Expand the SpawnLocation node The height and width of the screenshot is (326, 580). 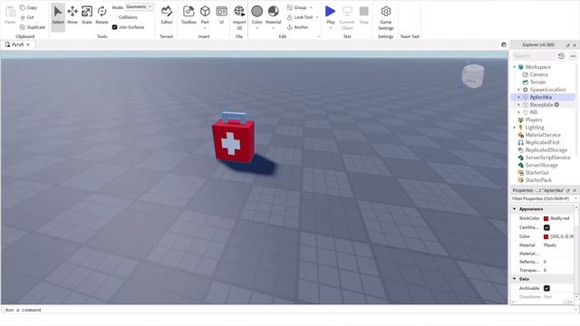click(519, 90)
